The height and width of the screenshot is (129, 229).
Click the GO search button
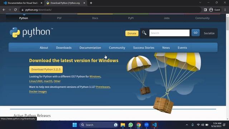pos(196,33)
